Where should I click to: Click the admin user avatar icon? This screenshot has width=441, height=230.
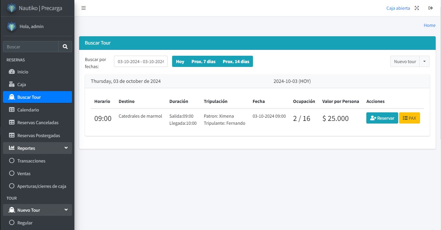point(12,27)
